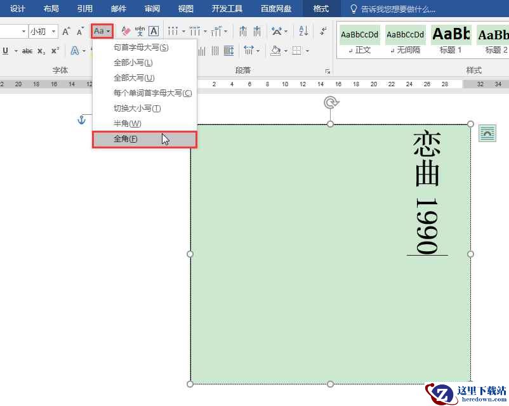Apply the 无间隔 style

405,41
